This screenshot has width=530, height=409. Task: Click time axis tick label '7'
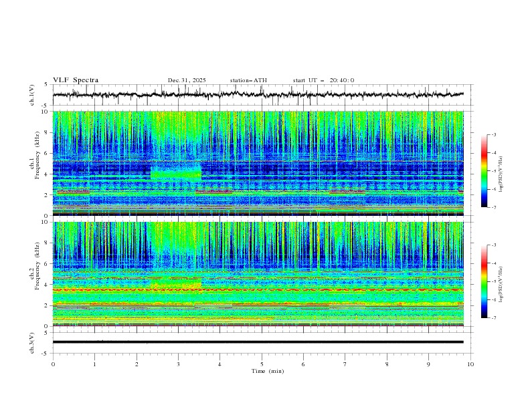[345, 364]
